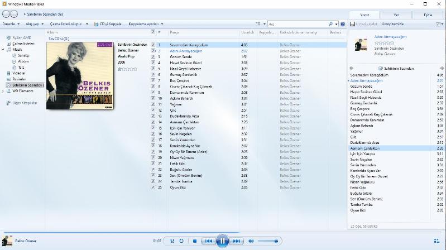The image size is (446, 250).
Task: Open the Düzenle dropdown menu
Action: 11,24
